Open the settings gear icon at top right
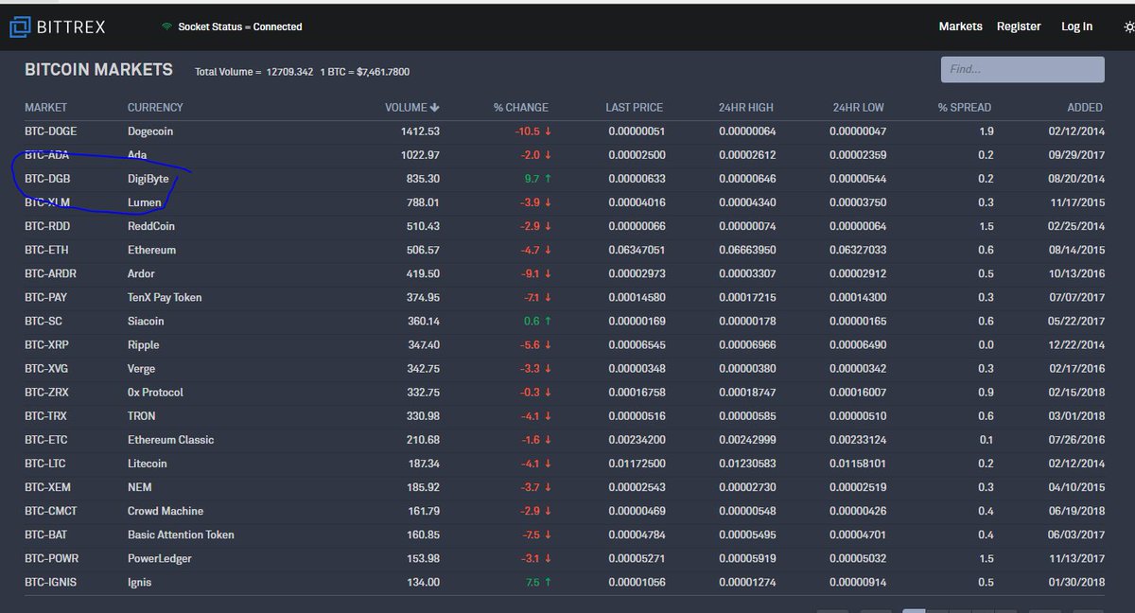The width and height of the screenshot is (1135, 613). tap(1128, 26)
